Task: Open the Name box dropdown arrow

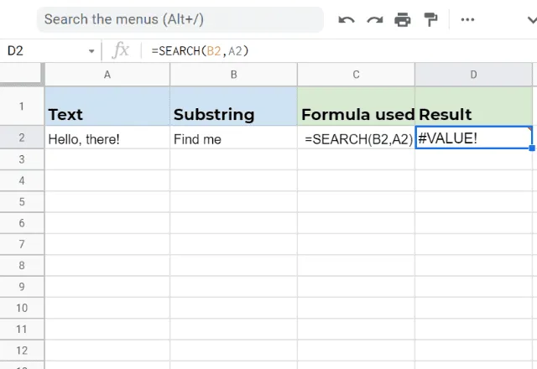Action: [x=91, y=51]
